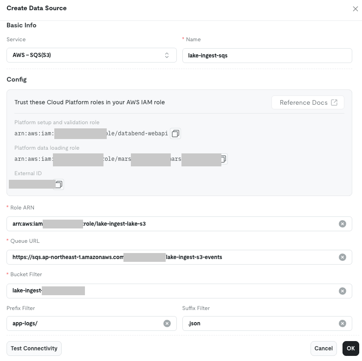
Task: Clear the Prefix Filter app-logs/ value
Action: pos(167,323)
